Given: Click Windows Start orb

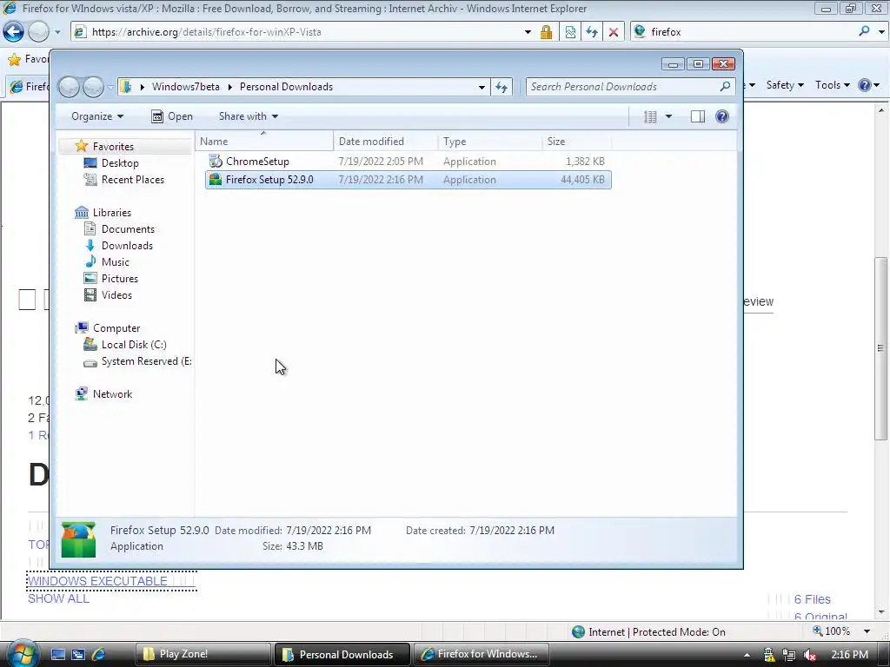Looking at the screenshot, I should [x=22, y=653].
